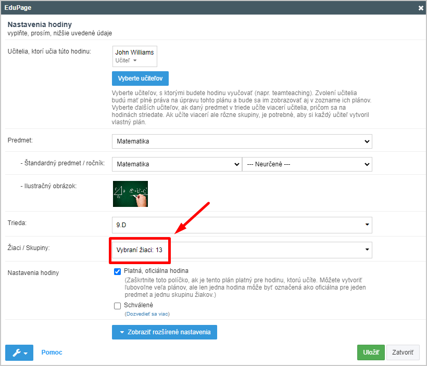The height and width of the screenshot is (366, 427).
Task: Expand Zobraziť rozšírené nastavenia
Action: [x=165, y=332]
